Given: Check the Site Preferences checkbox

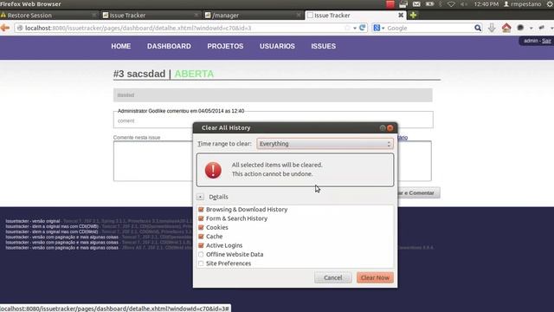Looking at the screenshot, I should click(201, 263).
